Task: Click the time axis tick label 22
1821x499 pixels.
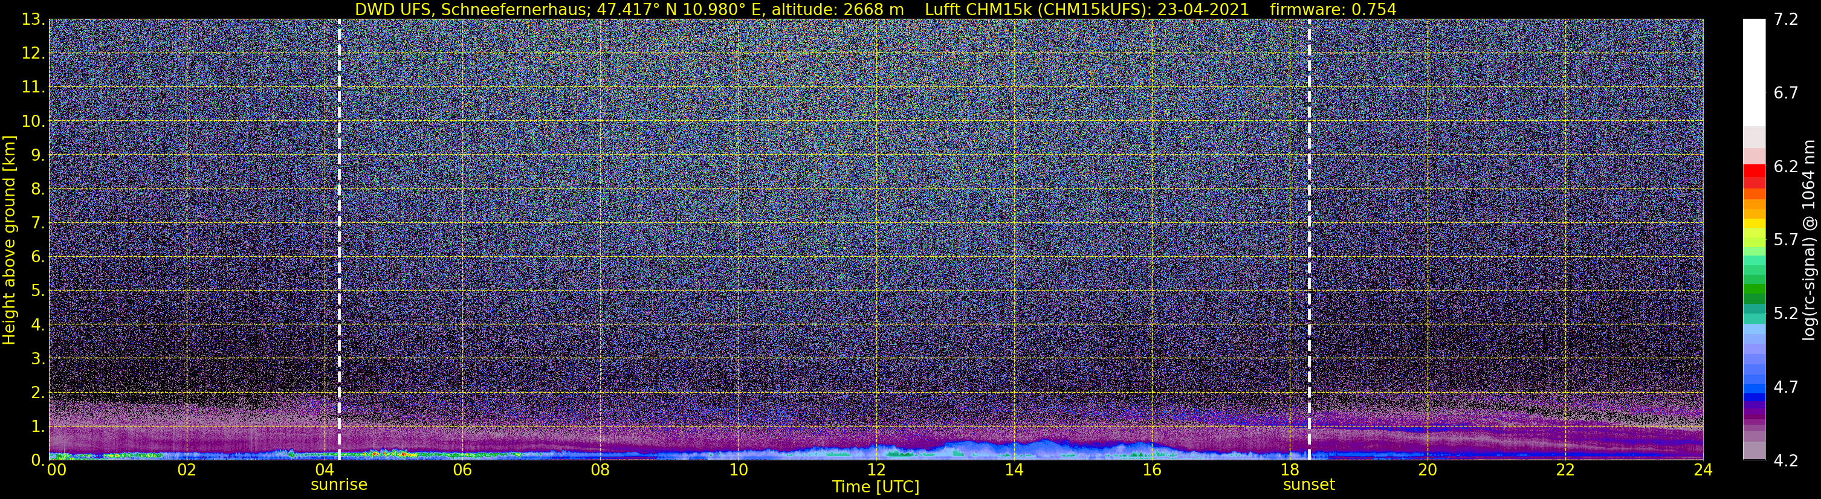Action: tap(1565, 471)
